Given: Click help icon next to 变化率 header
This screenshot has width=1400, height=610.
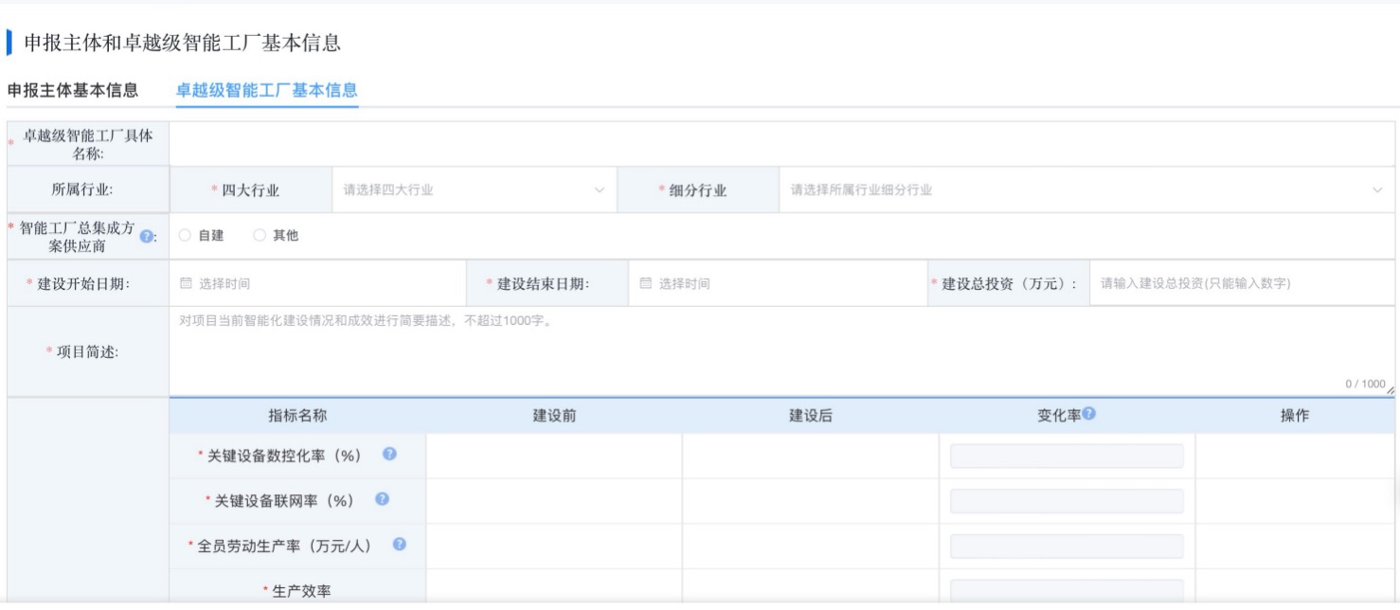Looking at the screenshot, I should [1089, 415].
